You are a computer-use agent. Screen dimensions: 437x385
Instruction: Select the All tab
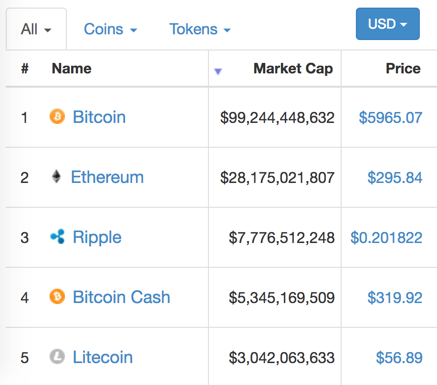click(x=36, y=29)
